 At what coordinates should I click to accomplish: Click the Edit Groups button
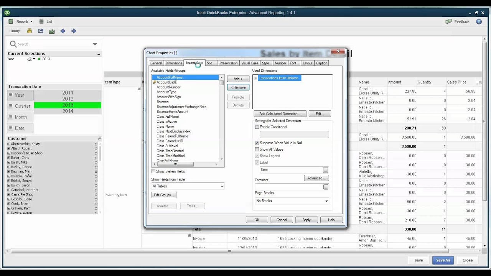point(164,195)
